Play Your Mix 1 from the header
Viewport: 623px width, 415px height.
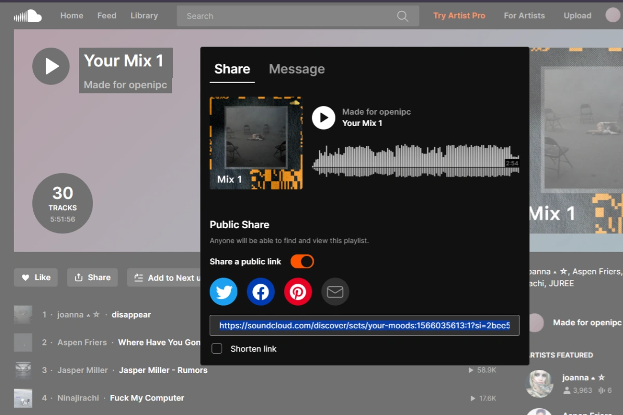[x=51, y=66]
